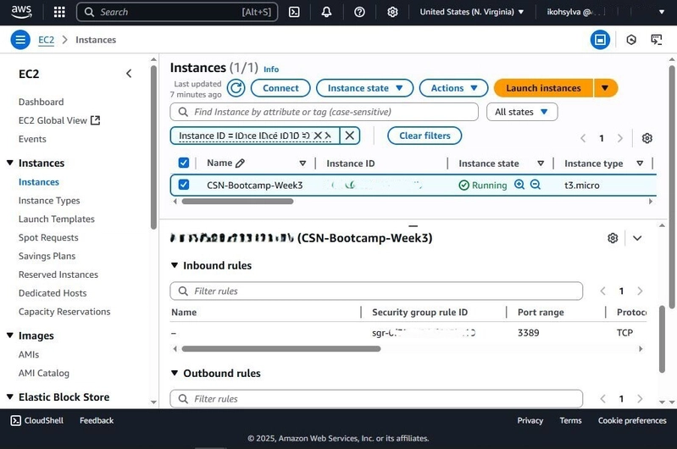The image size is (677, 449).
Task: Uncheck the CSN-Bootcamp-Week3 row checkbox
Action: pyautogui.click(x=184, y=185)
